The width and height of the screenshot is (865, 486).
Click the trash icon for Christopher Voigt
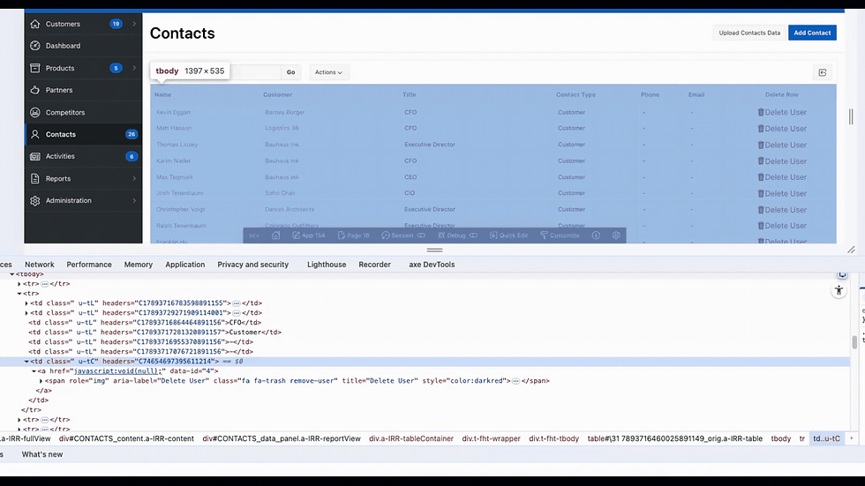click(x=761, y=210)
